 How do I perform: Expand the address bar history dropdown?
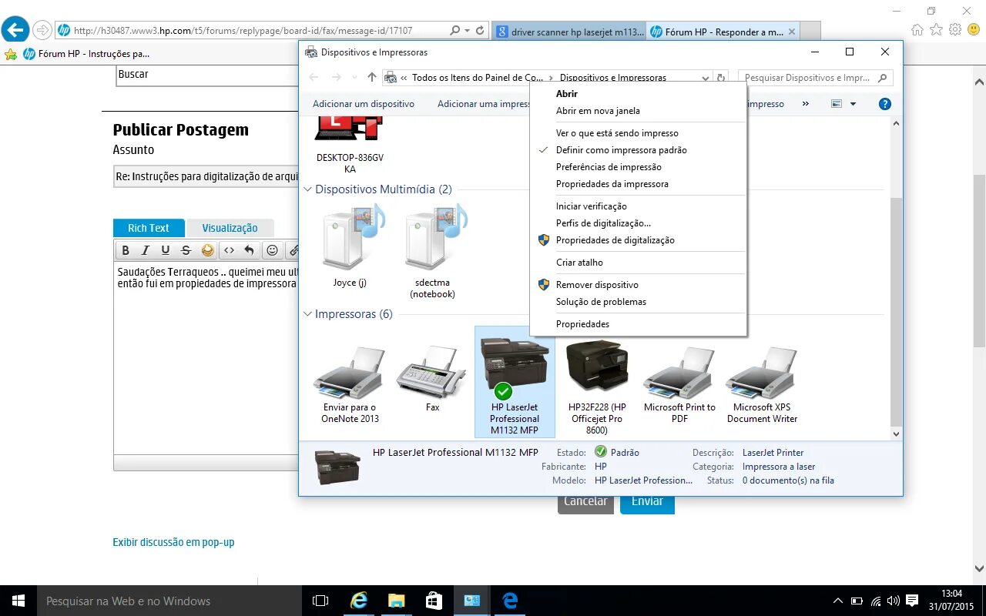click(705, 78)
